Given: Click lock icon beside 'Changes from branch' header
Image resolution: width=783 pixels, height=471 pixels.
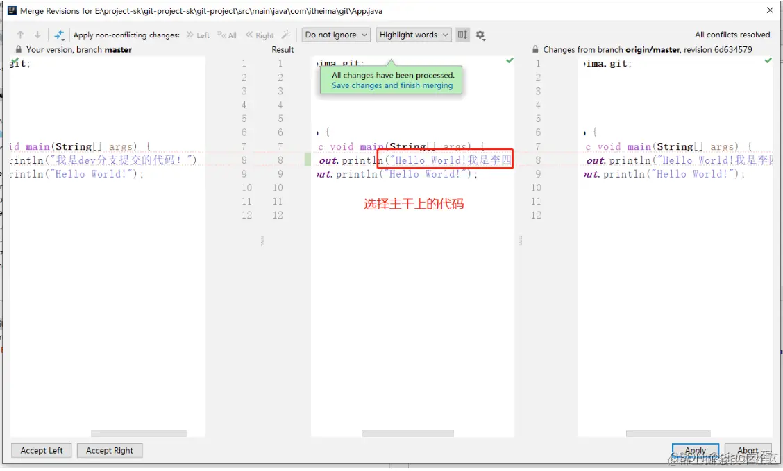Looking at the screenshot, I should click(535, 49).
